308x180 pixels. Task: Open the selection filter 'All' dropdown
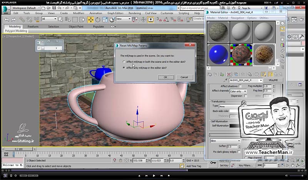coord(49,19)
